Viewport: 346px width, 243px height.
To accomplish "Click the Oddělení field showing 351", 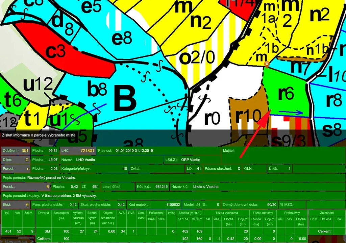I will [16, 150].
